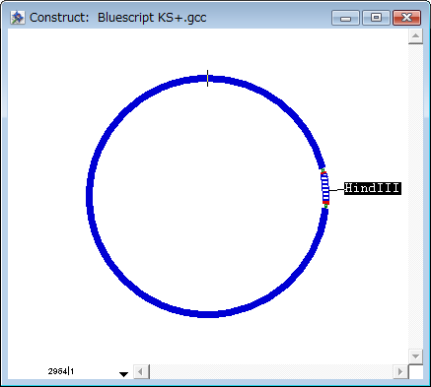The image size is (431, 387).
Task: Click the blue plasmid backbone at the bottom
Action: [x=207, y=314]
